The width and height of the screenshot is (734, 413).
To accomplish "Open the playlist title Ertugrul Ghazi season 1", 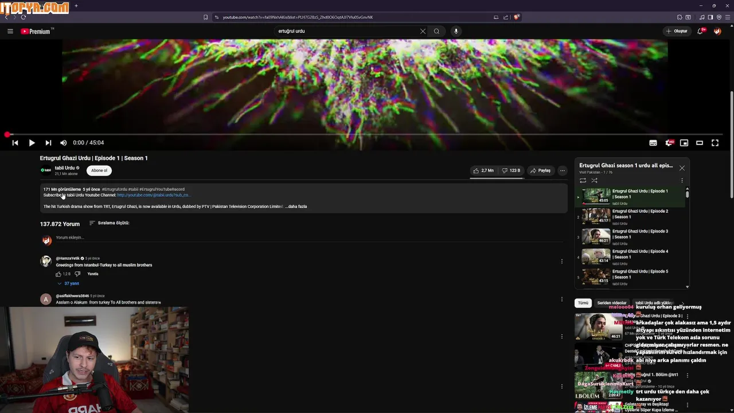I will pyautogui.click(x=626, y=166).
